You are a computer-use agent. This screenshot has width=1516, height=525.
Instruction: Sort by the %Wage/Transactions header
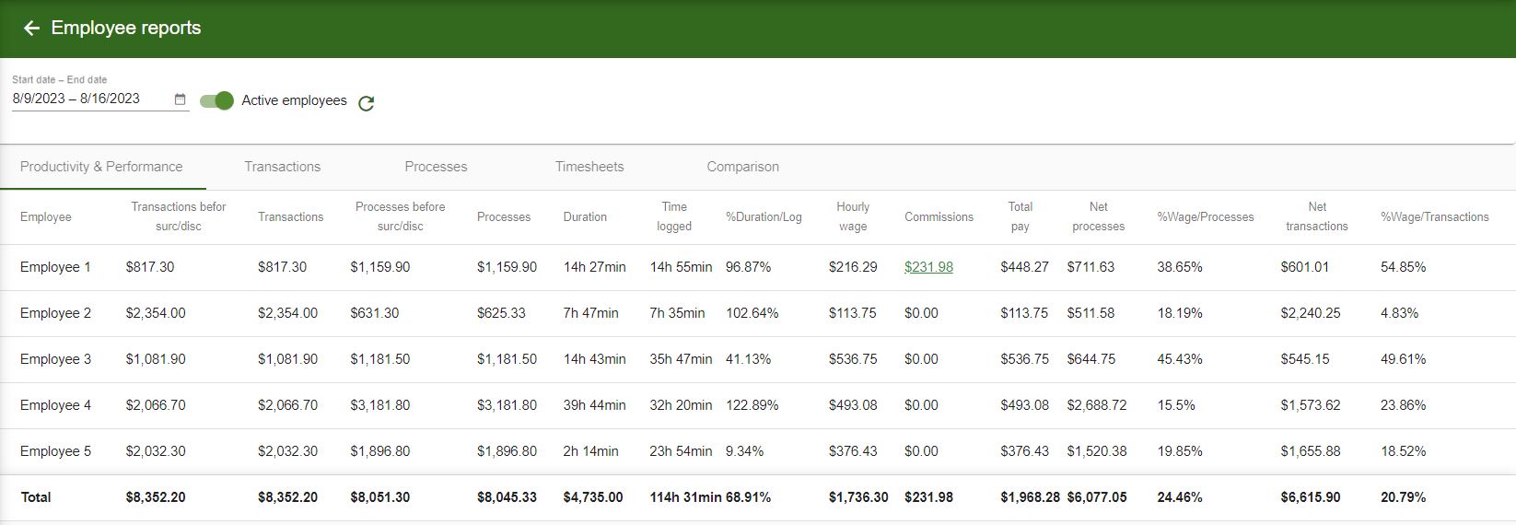1435,217
